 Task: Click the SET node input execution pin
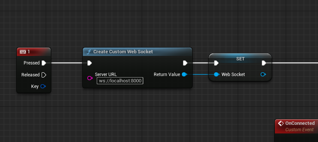point(216,63)
